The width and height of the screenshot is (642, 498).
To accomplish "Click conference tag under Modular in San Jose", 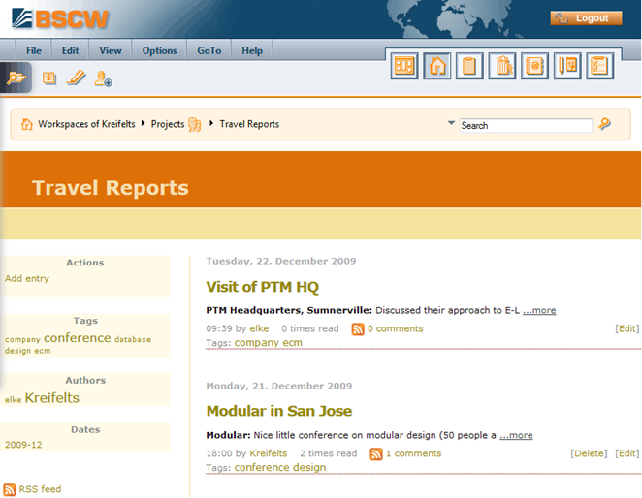I will pos(262,467).
